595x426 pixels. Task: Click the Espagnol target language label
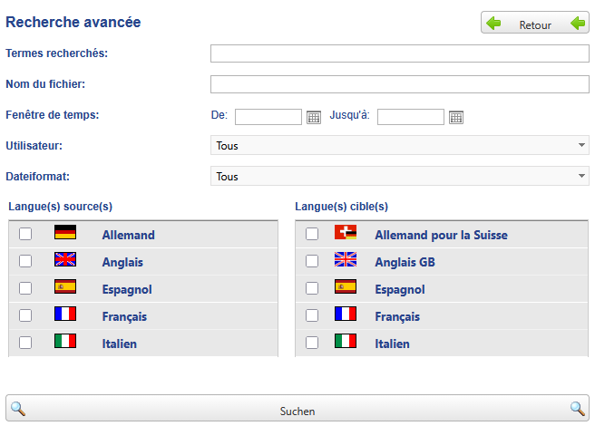(399, 289)
